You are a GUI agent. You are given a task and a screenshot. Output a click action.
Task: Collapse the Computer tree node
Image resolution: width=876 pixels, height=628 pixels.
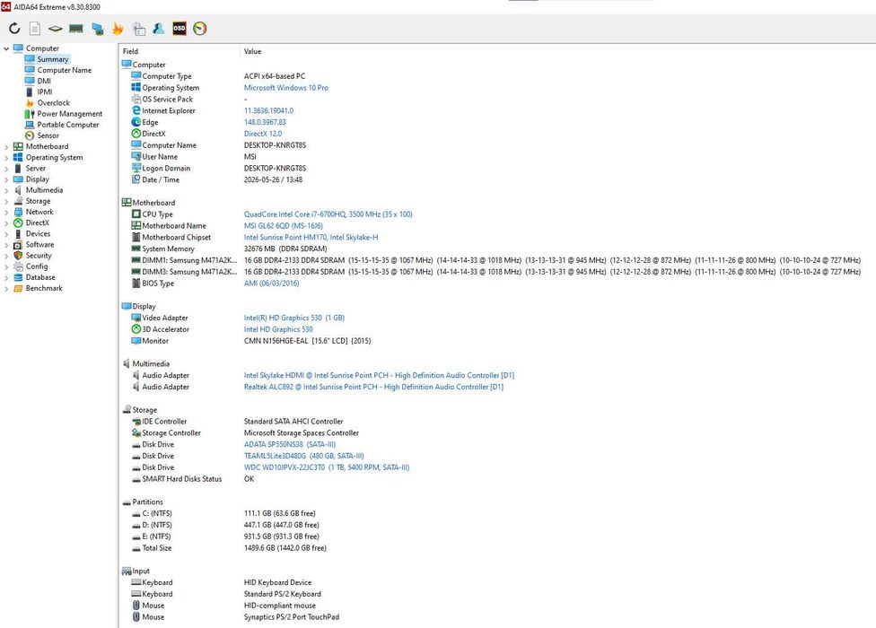pyautogui.click(x=6, y=48)
